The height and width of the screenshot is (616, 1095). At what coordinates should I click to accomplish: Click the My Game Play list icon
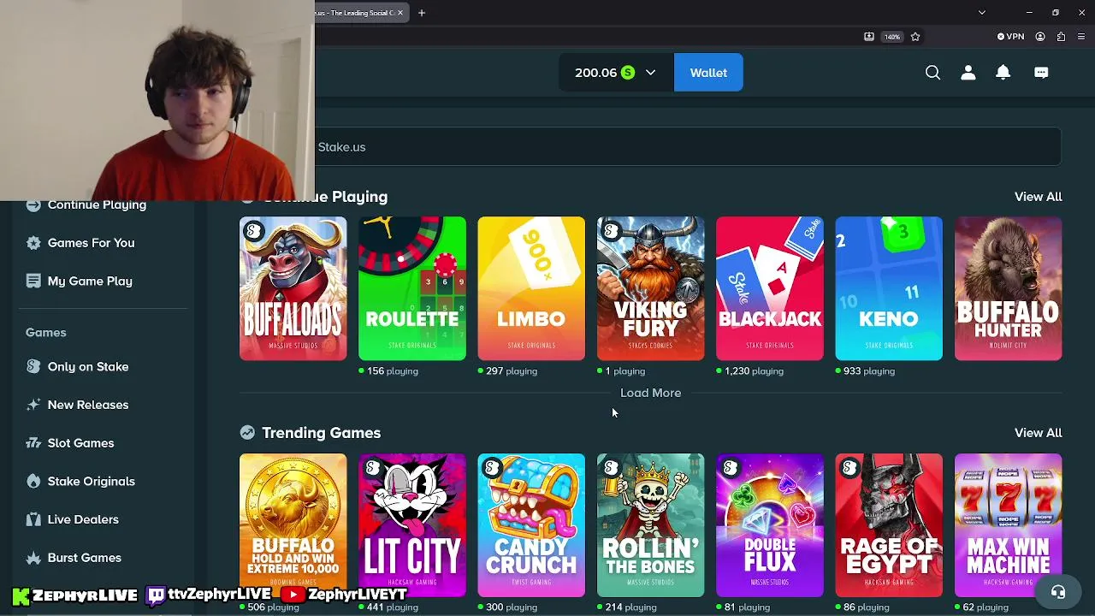(x=33, y=281)
